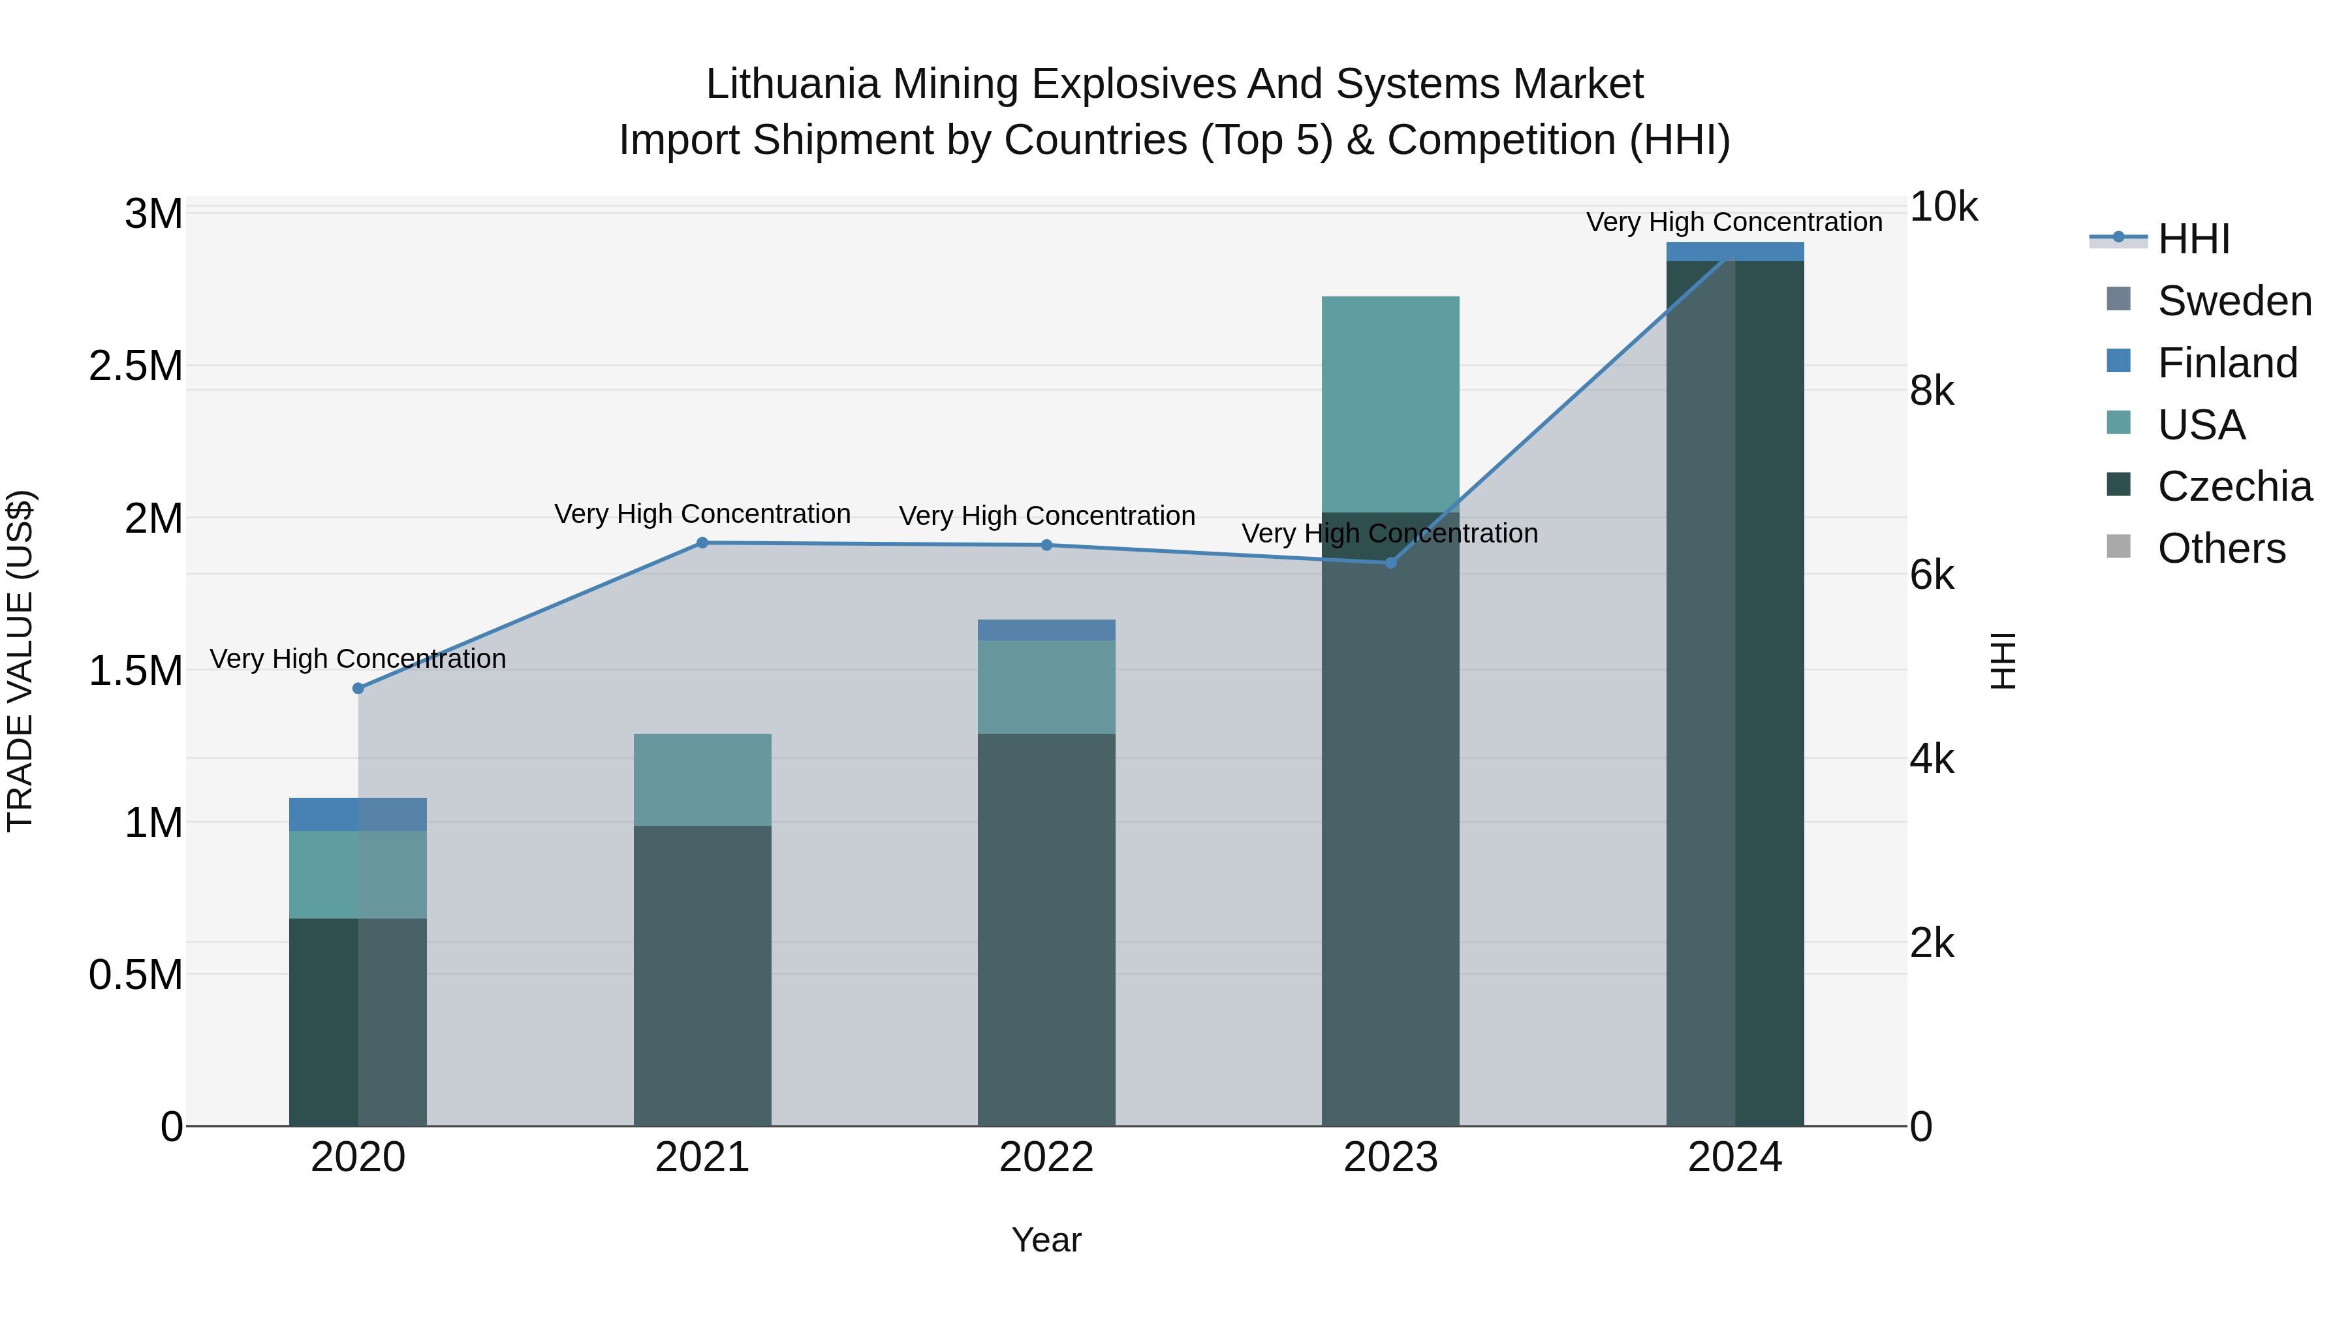Click the 2023 USA bar segment
The height and width of the screenshot is (1322, 2350).
(x=1391, y=404)
